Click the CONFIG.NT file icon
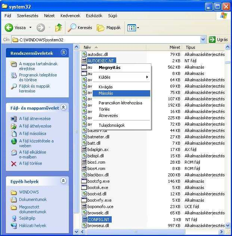The height and width of the screenshot is (236, 232). pyautogui.click(x=85, y=219)
